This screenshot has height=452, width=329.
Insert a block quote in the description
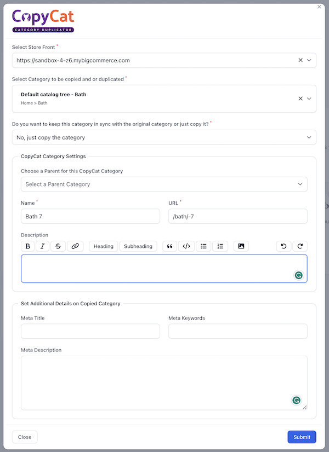coord(170,246)
